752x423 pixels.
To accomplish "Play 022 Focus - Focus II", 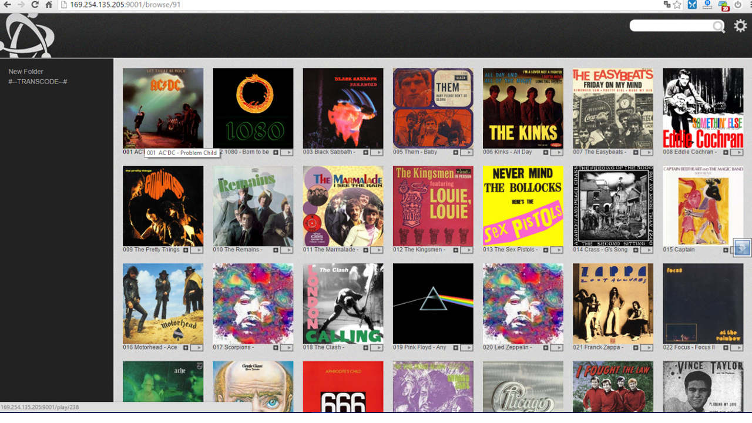I will pyautogui.click(x=737, y=348).
